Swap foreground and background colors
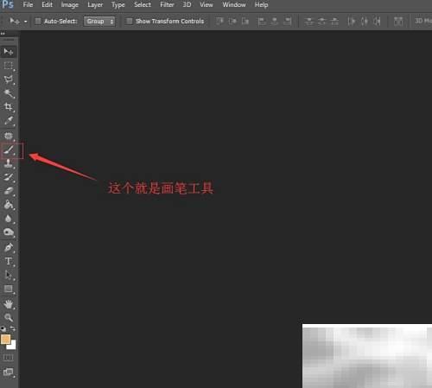The height and width of the screenshot is (388, 432). click(13, 328)
